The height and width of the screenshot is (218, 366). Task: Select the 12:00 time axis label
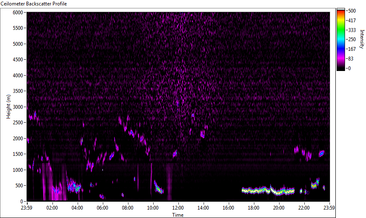click(x=178, y=208)
